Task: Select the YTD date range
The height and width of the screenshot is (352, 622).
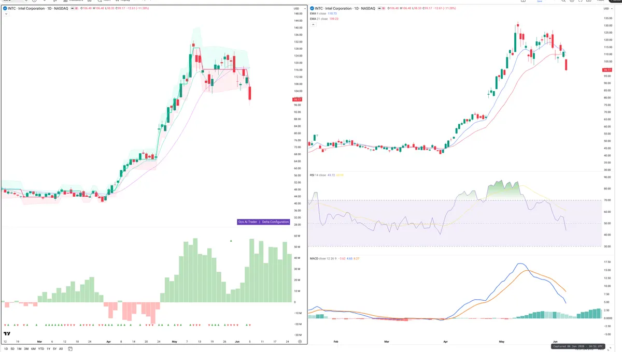Action: click(41, 349)
